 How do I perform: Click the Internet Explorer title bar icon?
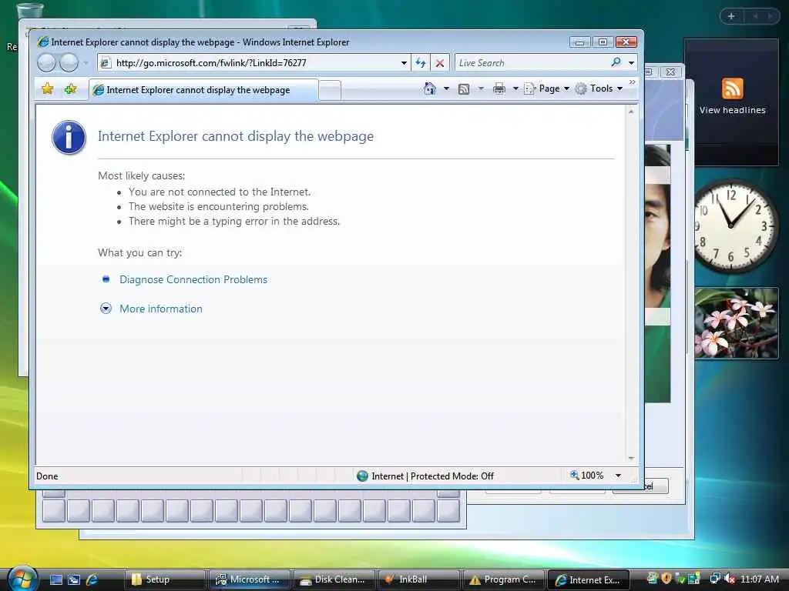pyautogui.click(x=43, y=42)
